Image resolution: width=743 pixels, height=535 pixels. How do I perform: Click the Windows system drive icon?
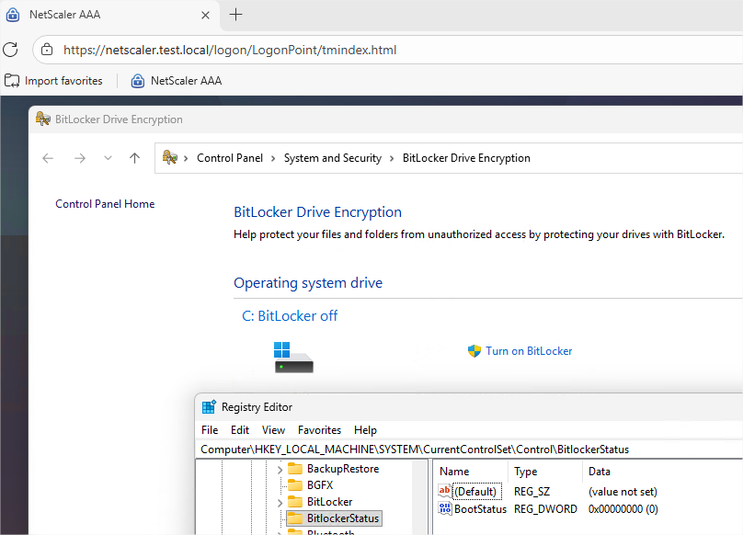click(x=293, y=358)
